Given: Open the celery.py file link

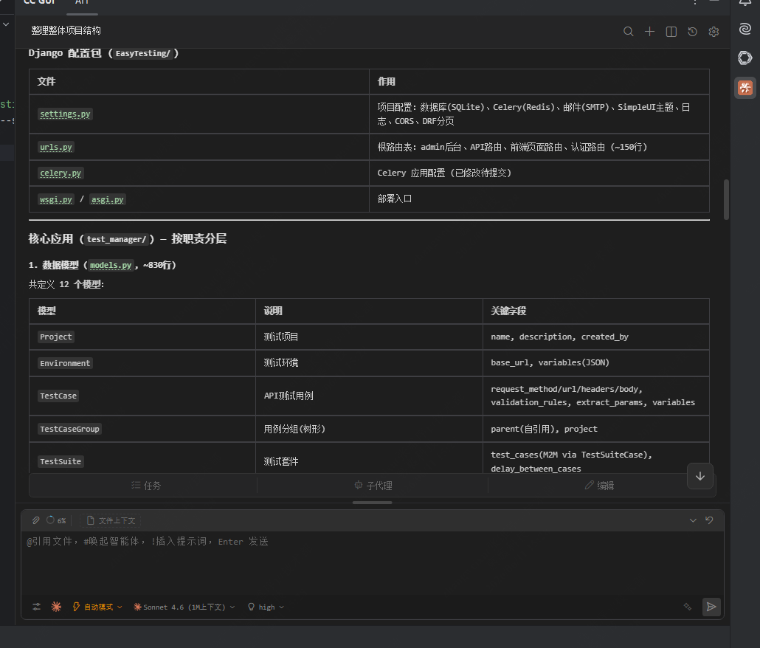Looking at the screenshot, I should pos(61,173).
